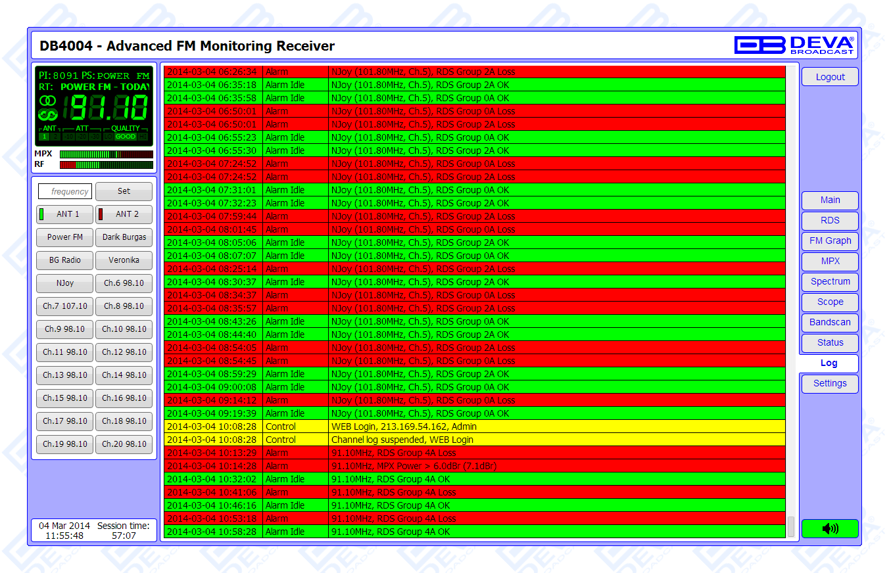Image resolution: width=889 pixels, height=573 pixels.
Task: Open the Settings page
Action: coord(830,383)
